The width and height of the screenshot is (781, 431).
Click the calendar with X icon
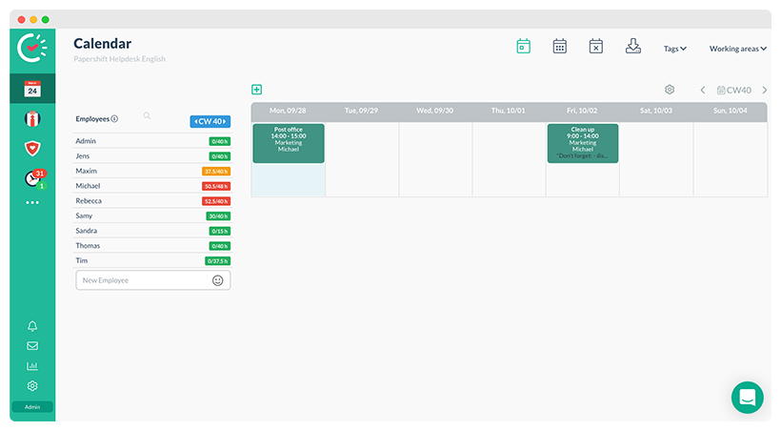point(596,46)
